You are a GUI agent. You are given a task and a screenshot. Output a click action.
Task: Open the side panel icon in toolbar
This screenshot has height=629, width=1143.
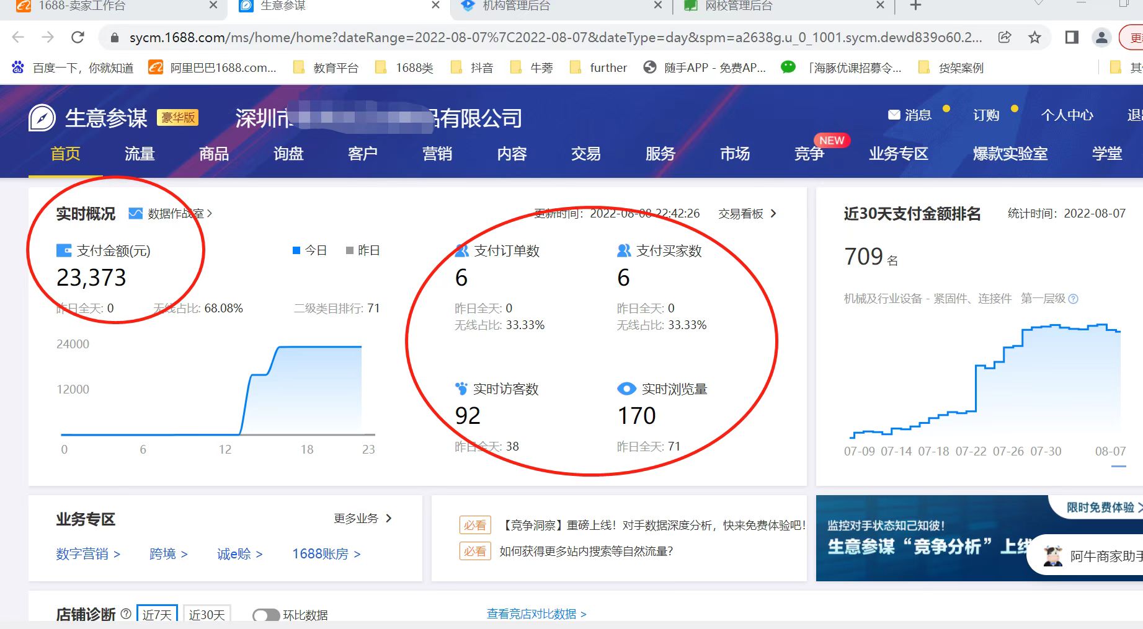coord(1072,37)
